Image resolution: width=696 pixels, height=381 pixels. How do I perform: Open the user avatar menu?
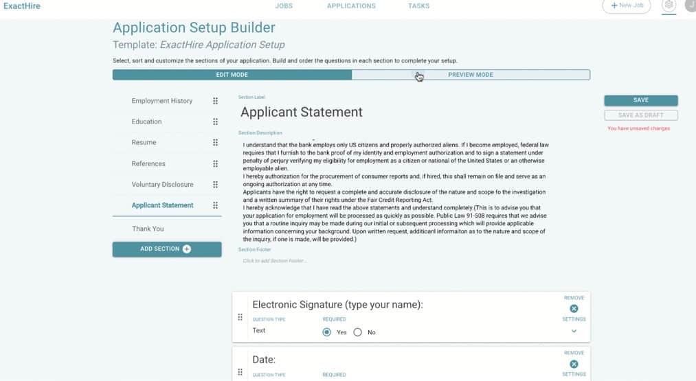pyautogui.click(x=690, y=5)
